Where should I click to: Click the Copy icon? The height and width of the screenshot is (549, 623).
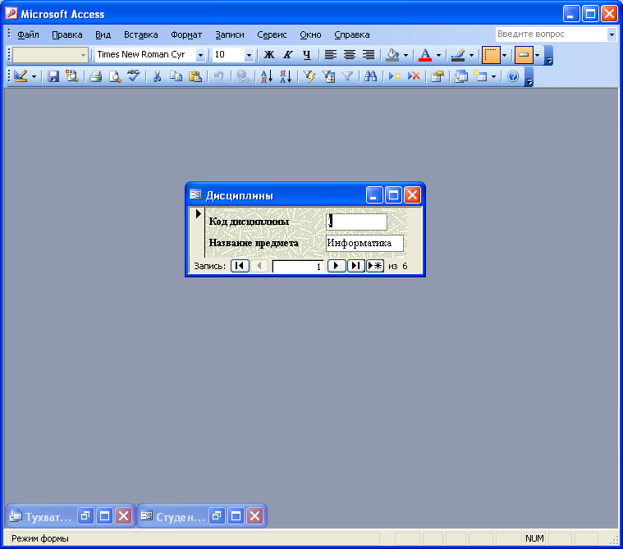click(x=176, y=75)
